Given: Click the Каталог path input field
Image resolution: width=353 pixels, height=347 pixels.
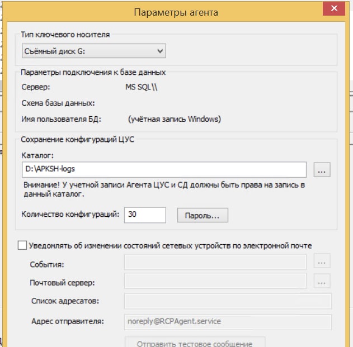Looking at the screenshot, I should tap(164, 169).
